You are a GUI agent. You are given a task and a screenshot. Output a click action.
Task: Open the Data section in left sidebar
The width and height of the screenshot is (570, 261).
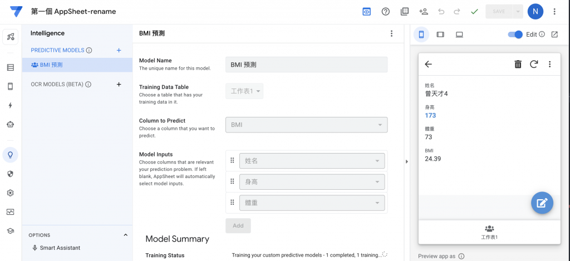pos(11,67)
